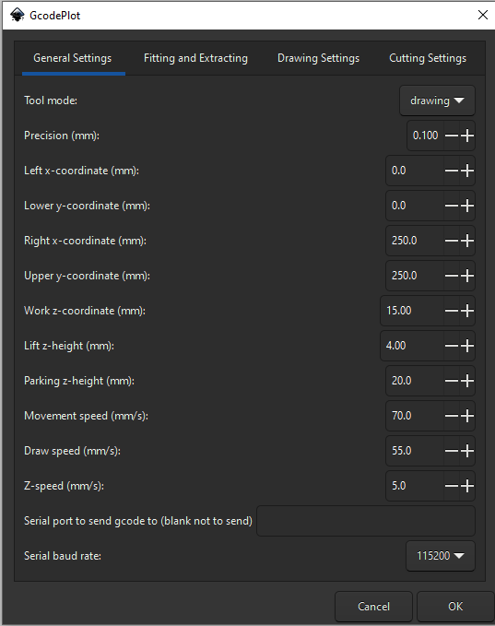
Task: Decrease Upper y-coordinate with minus icon
Action: (452, 276)
